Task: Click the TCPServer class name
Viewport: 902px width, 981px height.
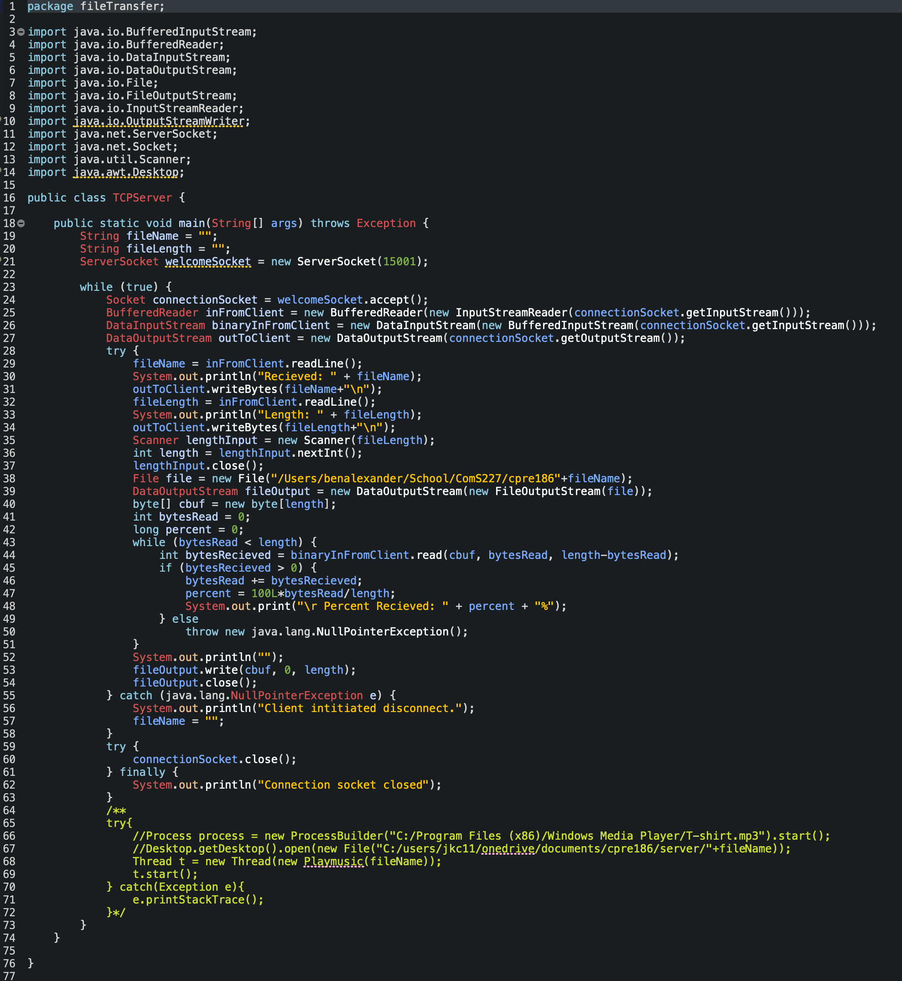Action: (142, 198)
